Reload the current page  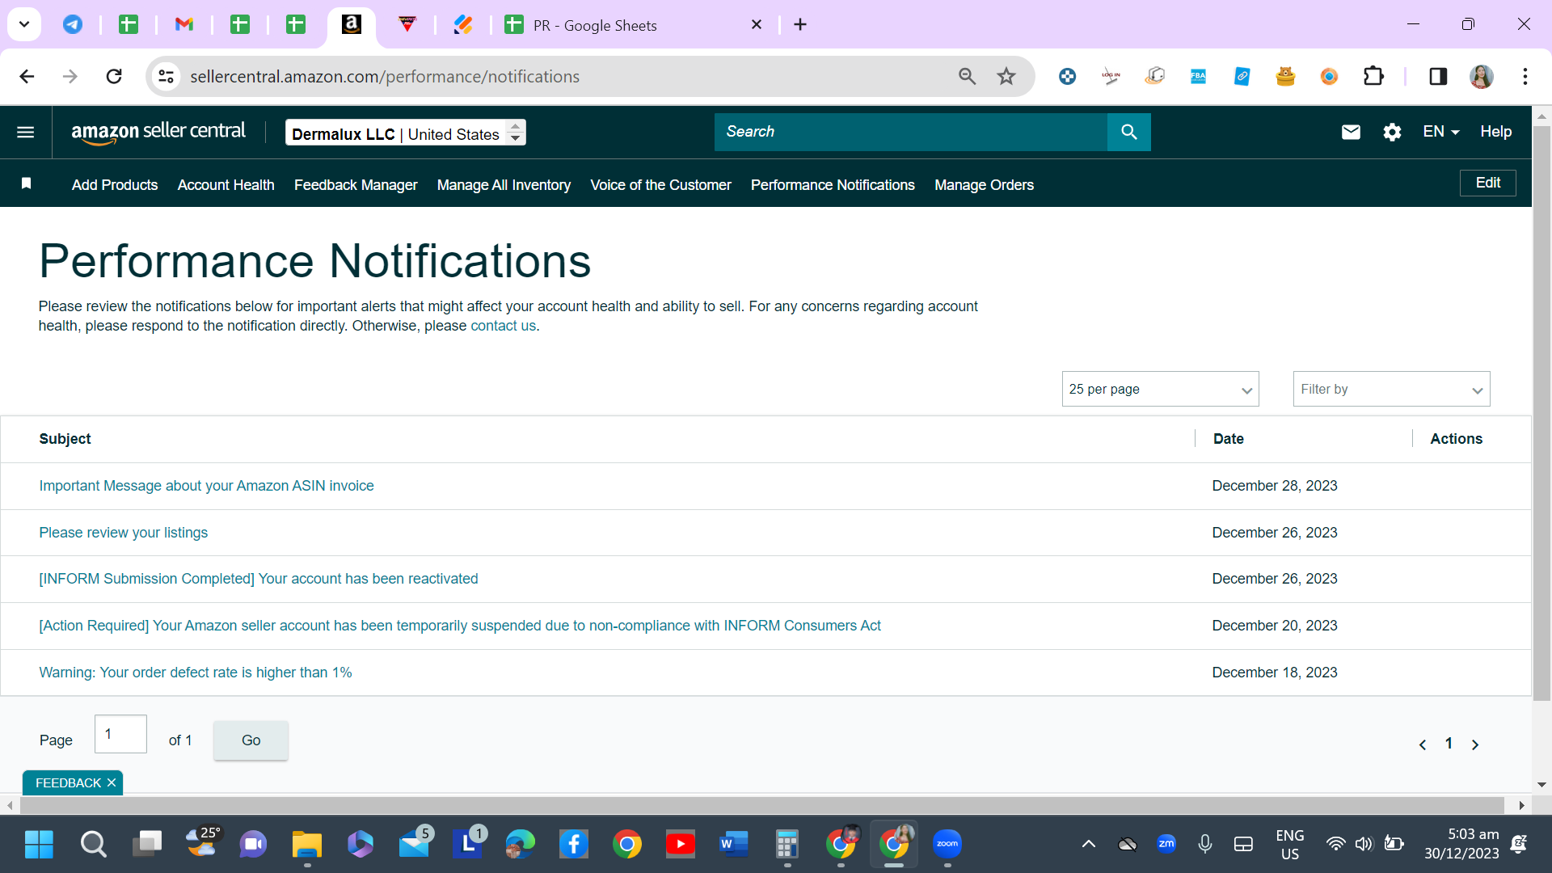pos(114,76)
